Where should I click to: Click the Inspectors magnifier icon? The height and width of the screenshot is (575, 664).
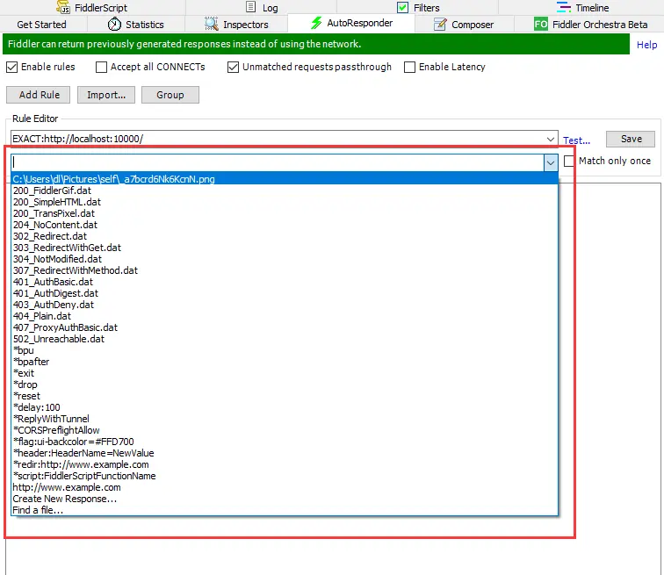click(211, 24)
